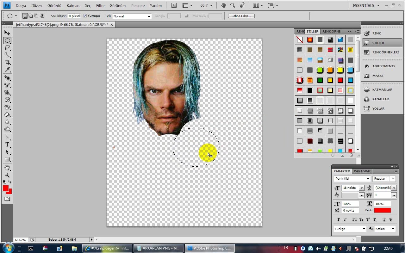Click Zoom magnifier in application bar
The width and height of the screenshot is (405, 253).
click(x=233, y=5)
